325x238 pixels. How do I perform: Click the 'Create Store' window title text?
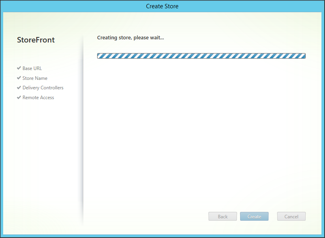(162, 6)
